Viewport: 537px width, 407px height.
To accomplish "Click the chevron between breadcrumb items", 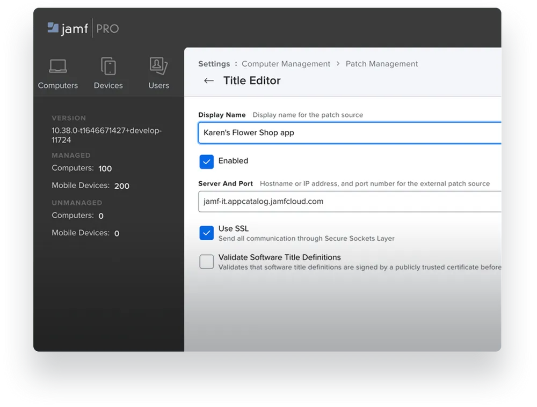I will click(338, 64).
